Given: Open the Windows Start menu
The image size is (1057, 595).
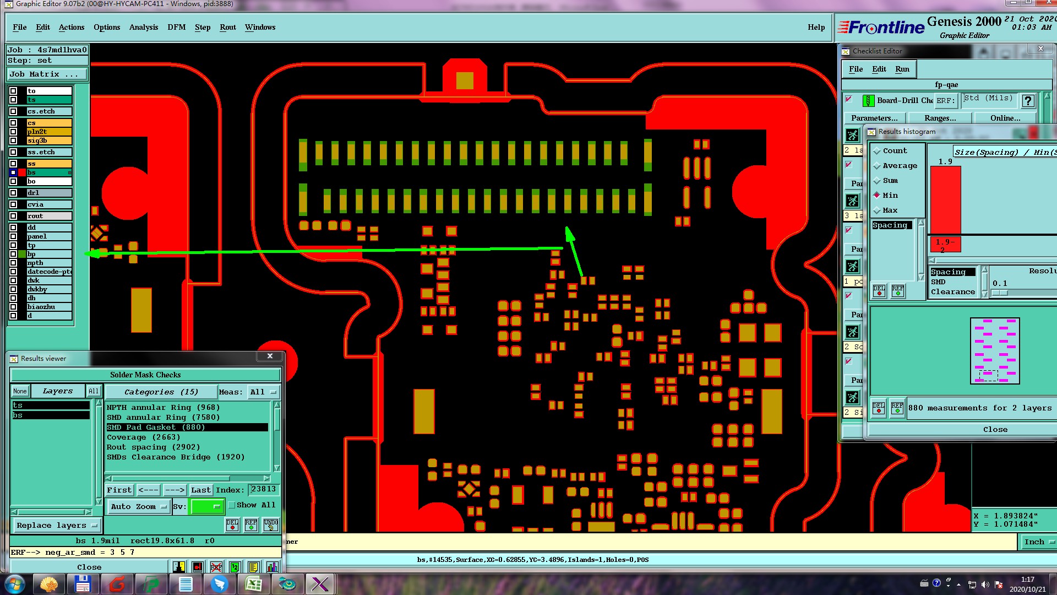Looking at the screenshot, I should (14, 584).
